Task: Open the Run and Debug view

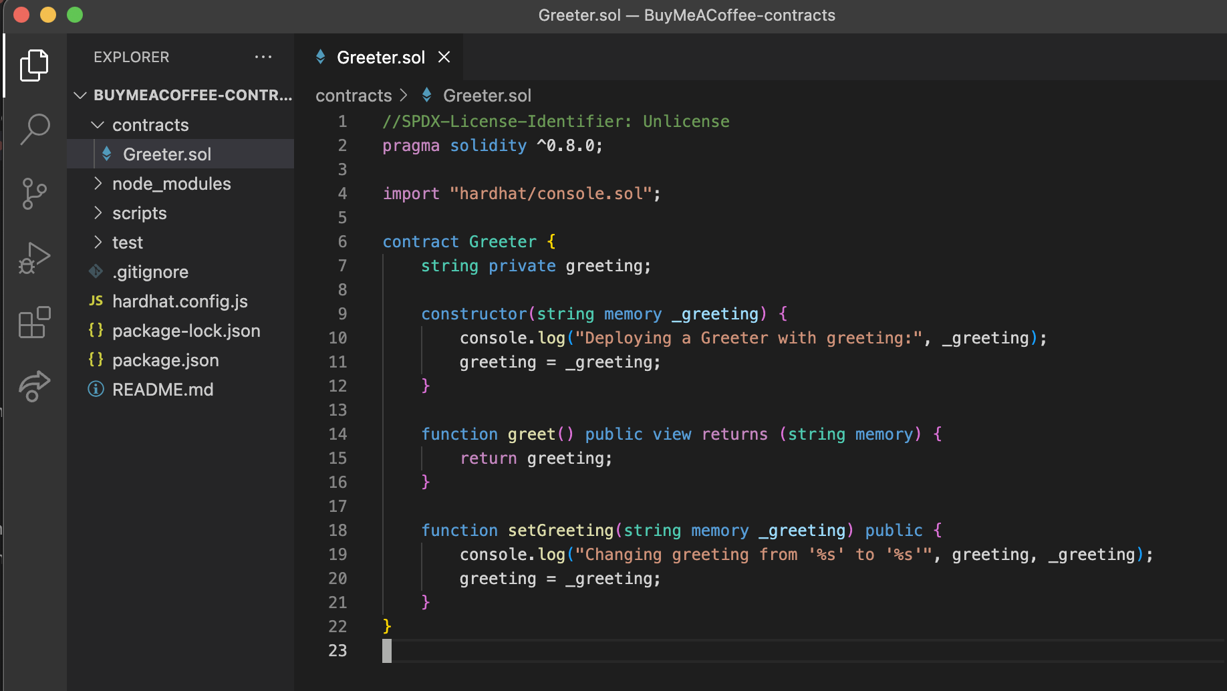Action: (x=34, y=258)
